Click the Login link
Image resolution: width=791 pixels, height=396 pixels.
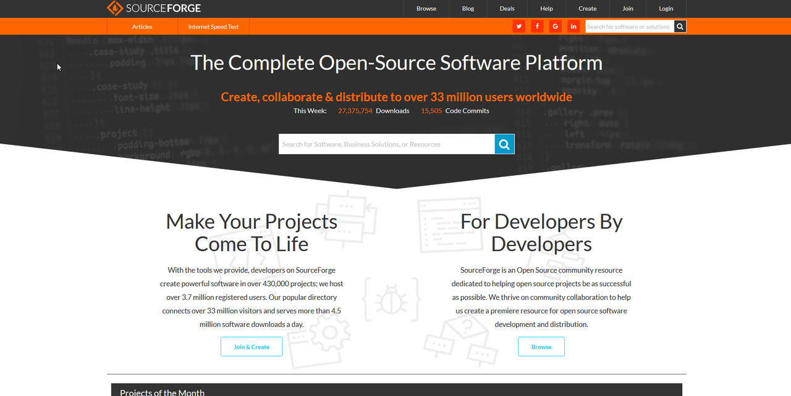(666, 9)
